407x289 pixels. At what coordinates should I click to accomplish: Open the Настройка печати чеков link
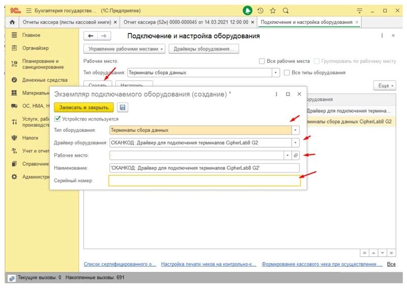(209, 264)
